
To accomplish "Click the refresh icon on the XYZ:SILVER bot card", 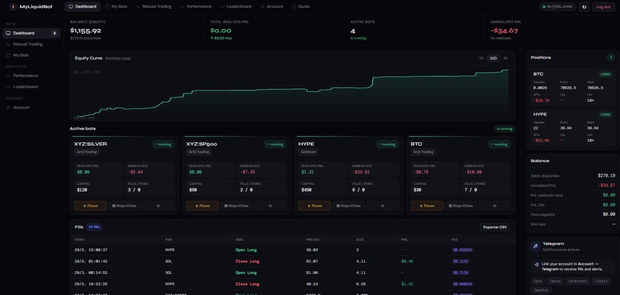I will coord(158,206).
